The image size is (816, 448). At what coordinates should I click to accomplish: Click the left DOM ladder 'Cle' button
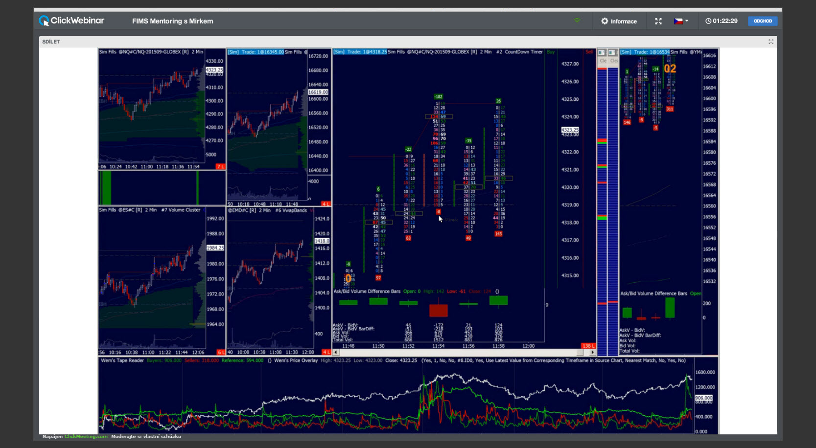pos(603,61)
